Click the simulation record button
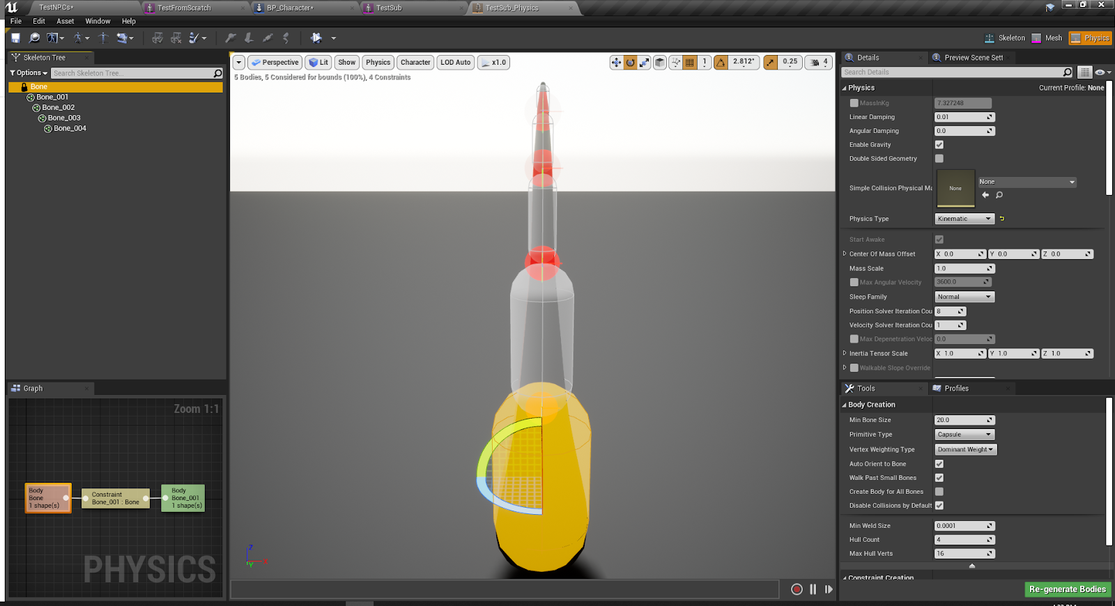Screen dimensions: 1115x606 [797, 589]
